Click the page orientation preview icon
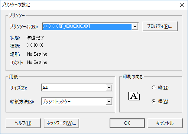 point(134,96)
